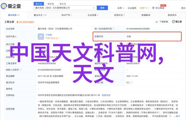
Task: Click the orange alert icon beside 工商注册
Action: point(17,22)
